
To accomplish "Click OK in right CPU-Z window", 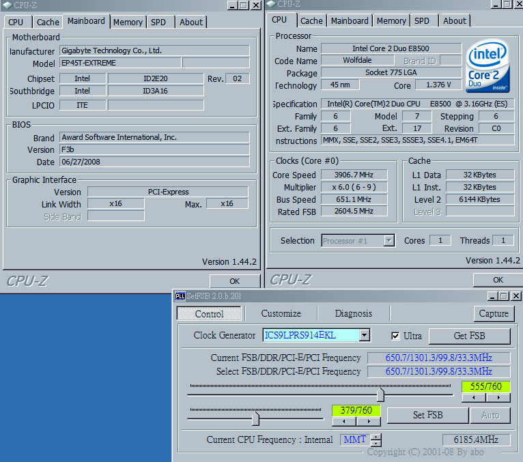I will (x=498, y=280).
